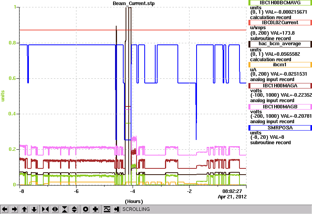Screen dimensions: 312x214
Task: Zoom in horizontally with the bowtie icon
Action: (45, 209)
